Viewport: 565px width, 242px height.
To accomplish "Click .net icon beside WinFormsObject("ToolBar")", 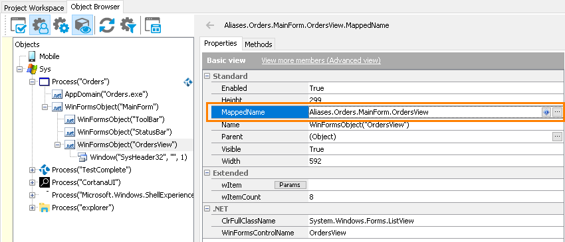I will (x=70, y=119).
